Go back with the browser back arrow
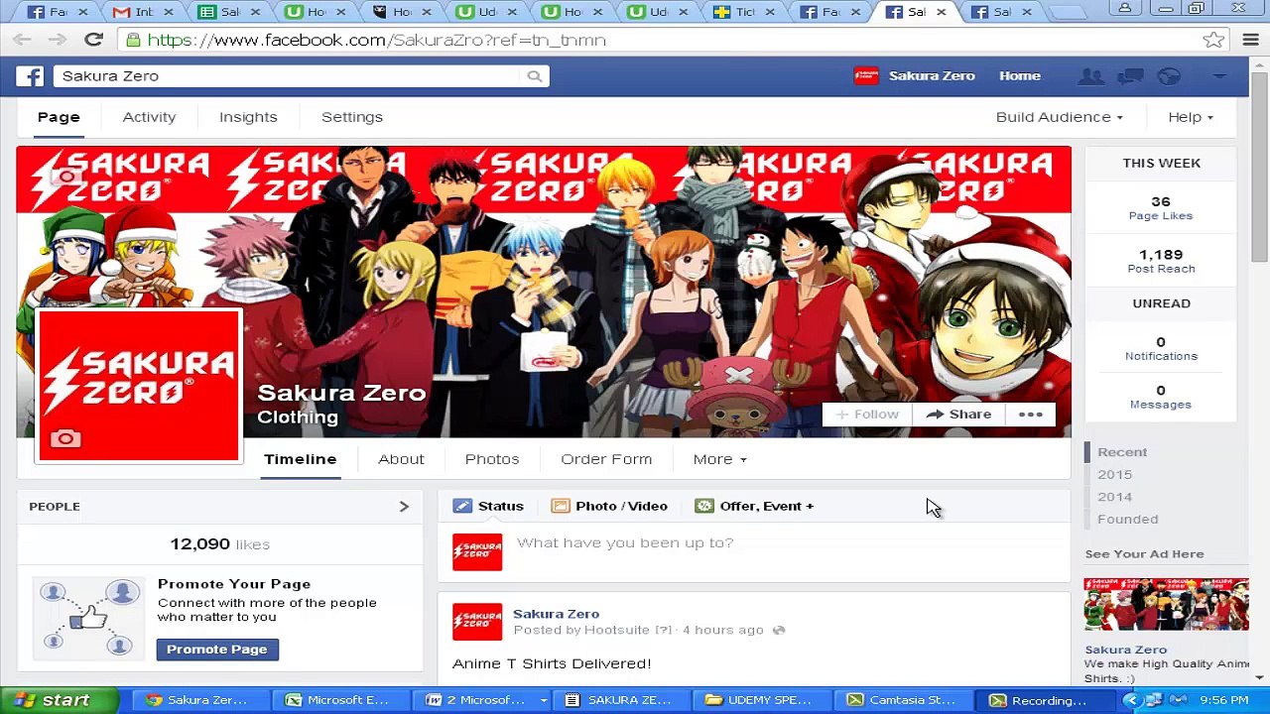The image size is (1270, 714). coord(22,40)
